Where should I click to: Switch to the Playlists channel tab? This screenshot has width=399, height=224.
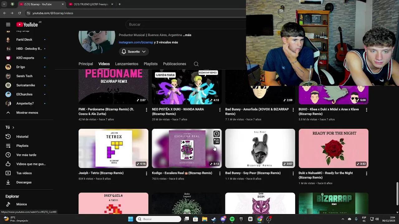pyautogui.click(x=151, y=64)
